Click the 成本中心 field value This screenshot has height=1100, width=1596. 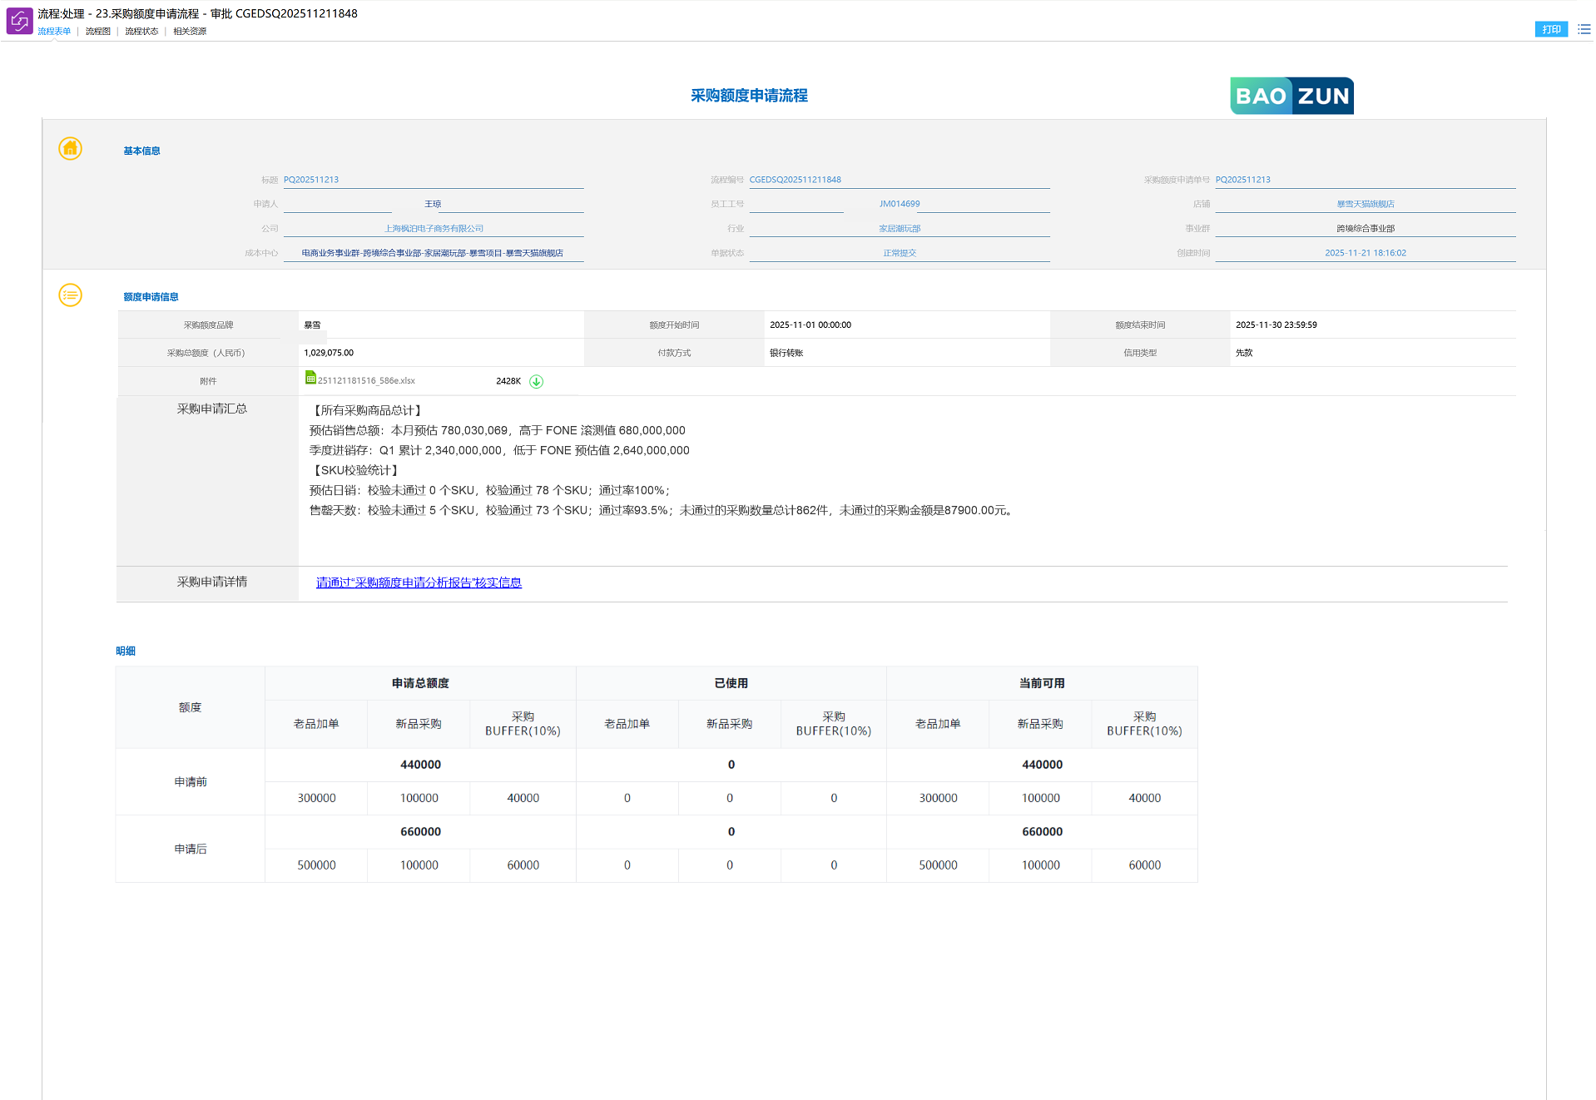(433, 253)
